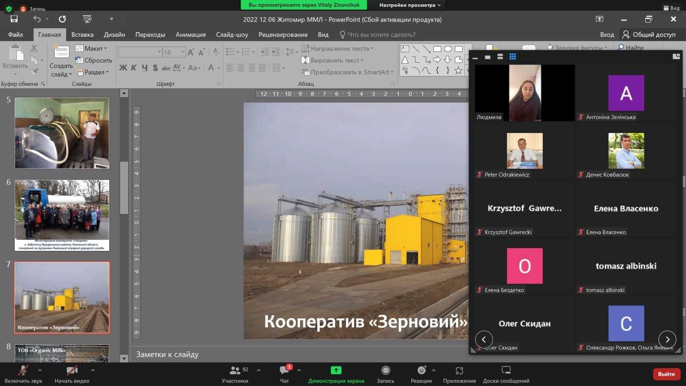The width and height of the screenshot is (686, 386).
Task: Open the Participants list icon
Action: tap(235, 371)
